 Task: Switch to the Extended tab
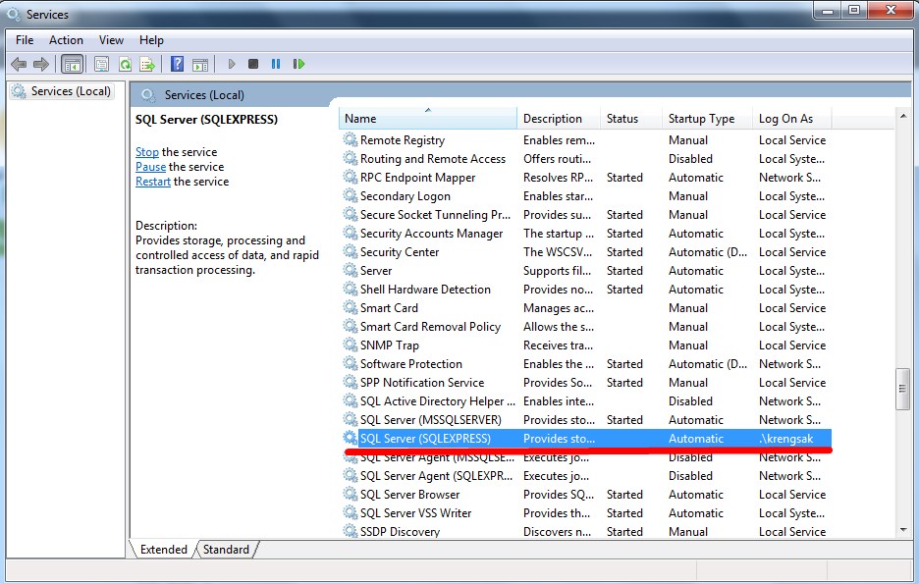click(x=164, y=550)
